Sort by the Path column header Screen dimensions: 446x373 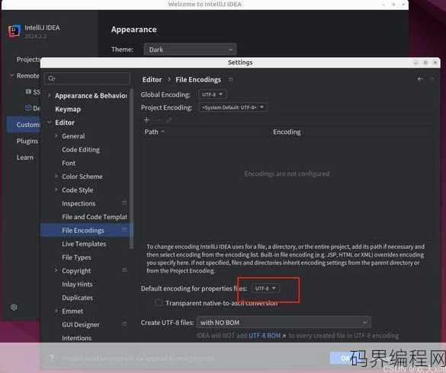[x=155, y=132]
